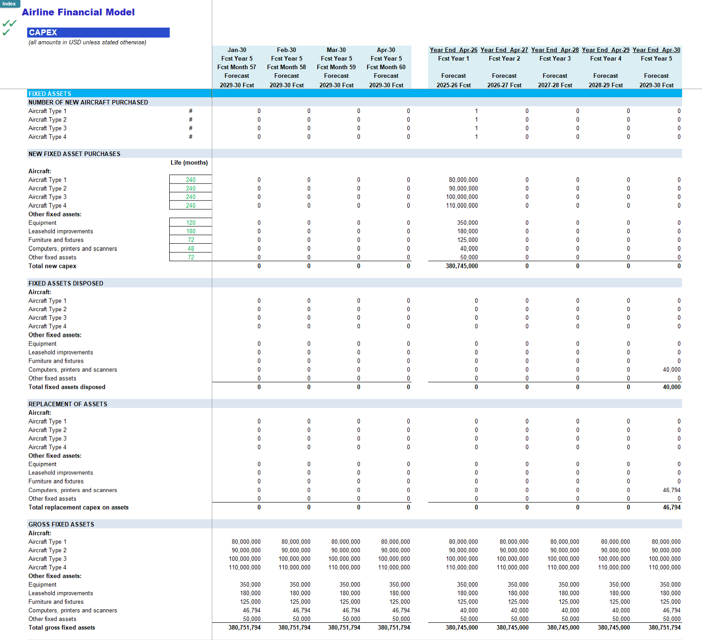Select the Feb-30 column header
702x640 pixels.
[287, 50]
